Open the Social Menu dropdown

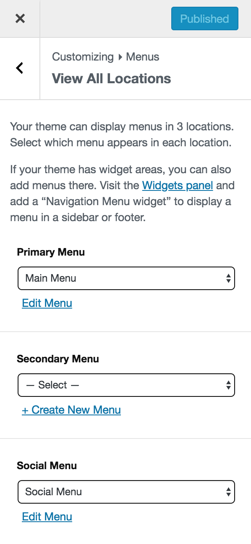click(x=126, y=492)
